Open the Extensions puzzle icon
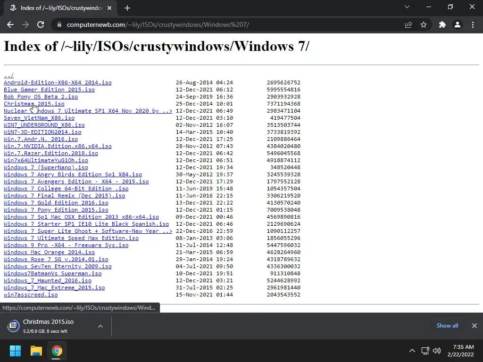 [x=442, y=25]
